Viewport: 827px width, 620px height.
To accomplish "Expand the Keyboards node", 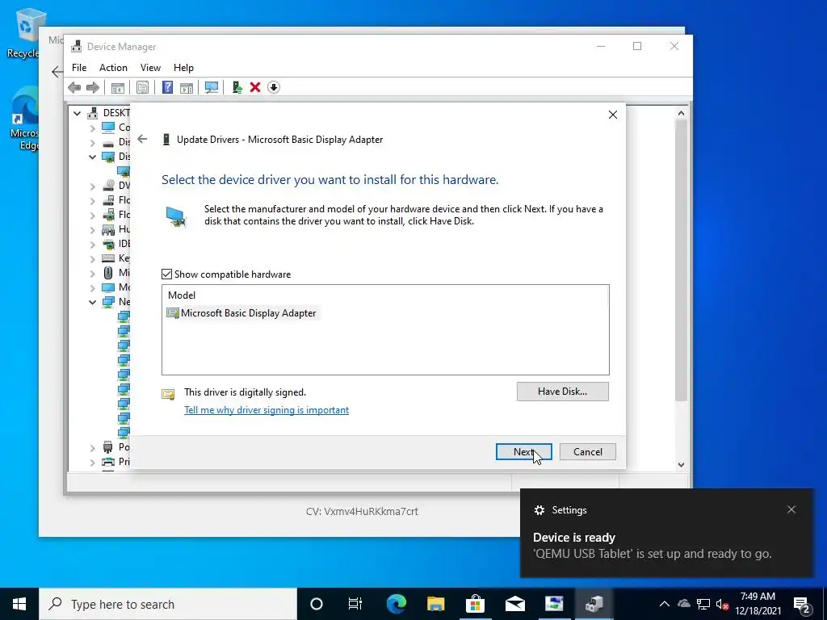I will (x=93, y=259).
